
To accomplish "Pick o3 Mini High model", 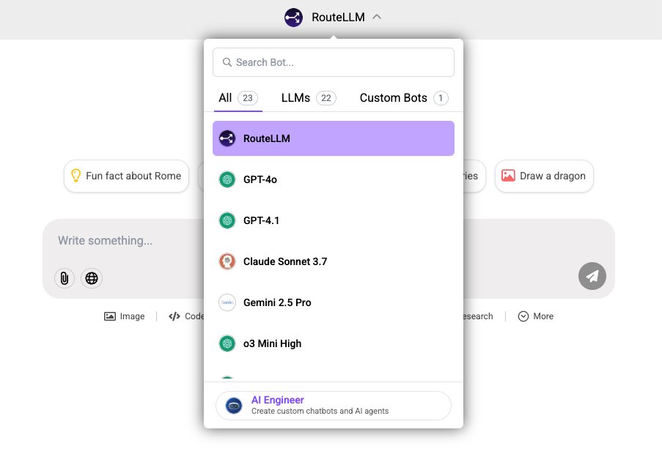I will [334, 343].
